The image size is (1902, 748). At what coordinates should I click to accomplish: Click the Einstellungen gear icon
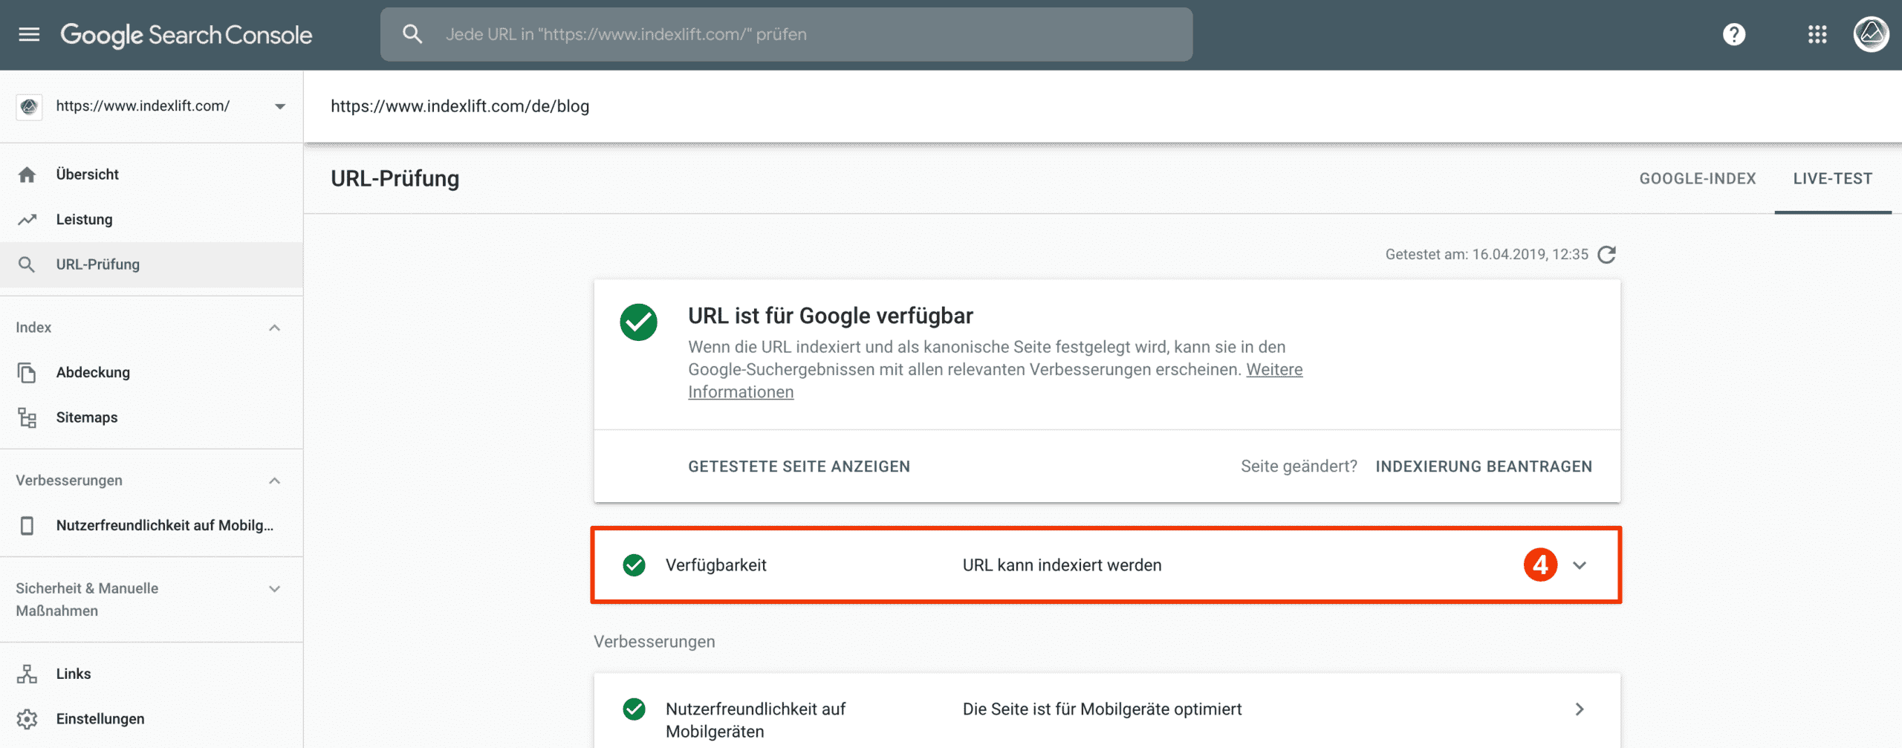pyautogui.click(x=27, y=719)
